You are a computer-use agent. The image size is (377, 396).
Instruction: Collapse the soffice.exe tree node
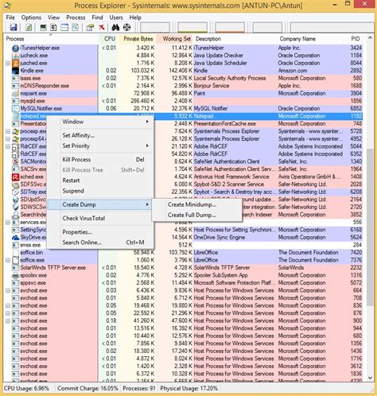click(x=8, y=260)
